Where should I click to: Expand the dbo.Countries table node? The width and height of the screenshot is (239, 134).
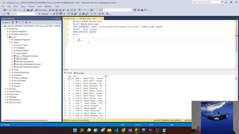click(12, 59)
